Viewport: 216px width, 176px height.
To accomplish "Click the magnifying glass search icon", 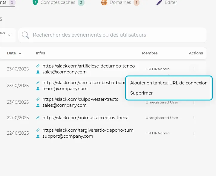I will coord(25,35).
